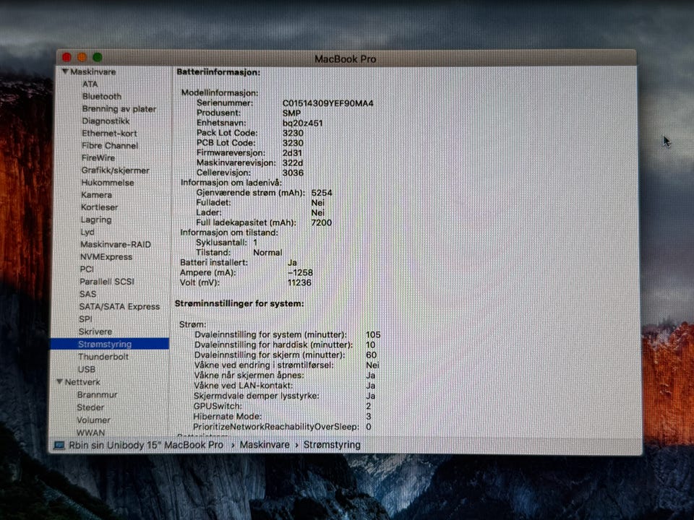694x520 pixels.
Task: Click Gjenværende strøm value 5254
Action: coord(322,193)
